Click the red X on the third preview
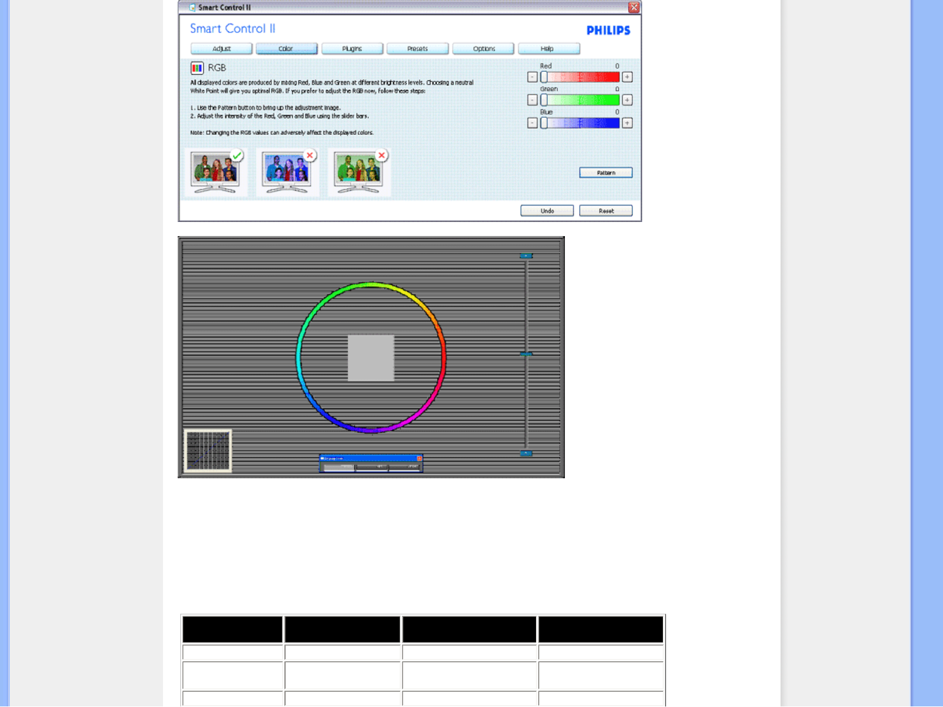Screen dimensions: 943x707 tap(382, 155)
